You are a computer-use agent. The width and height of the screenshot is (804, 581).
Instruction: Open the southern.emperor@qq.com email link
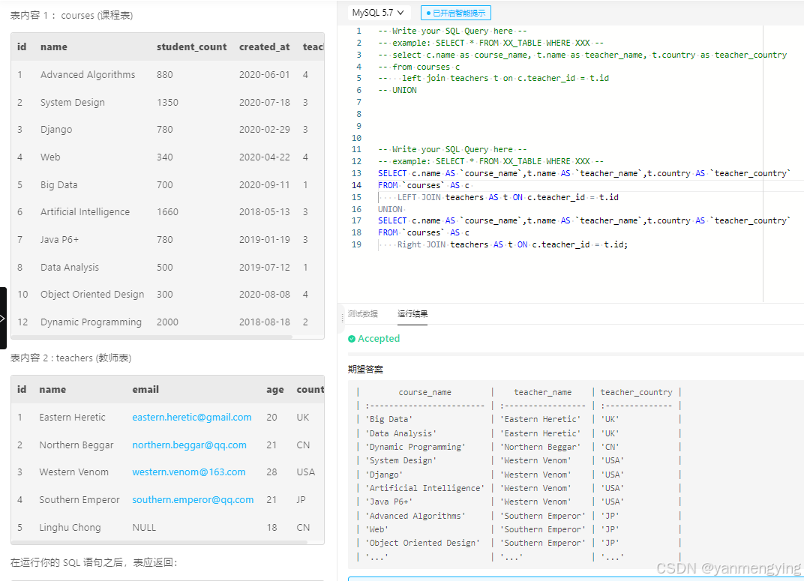pos(193,499)
